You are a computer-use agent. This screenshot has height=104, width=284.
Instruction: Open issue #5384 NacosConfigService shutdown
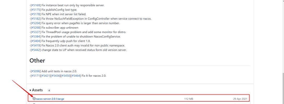[36, 37]
